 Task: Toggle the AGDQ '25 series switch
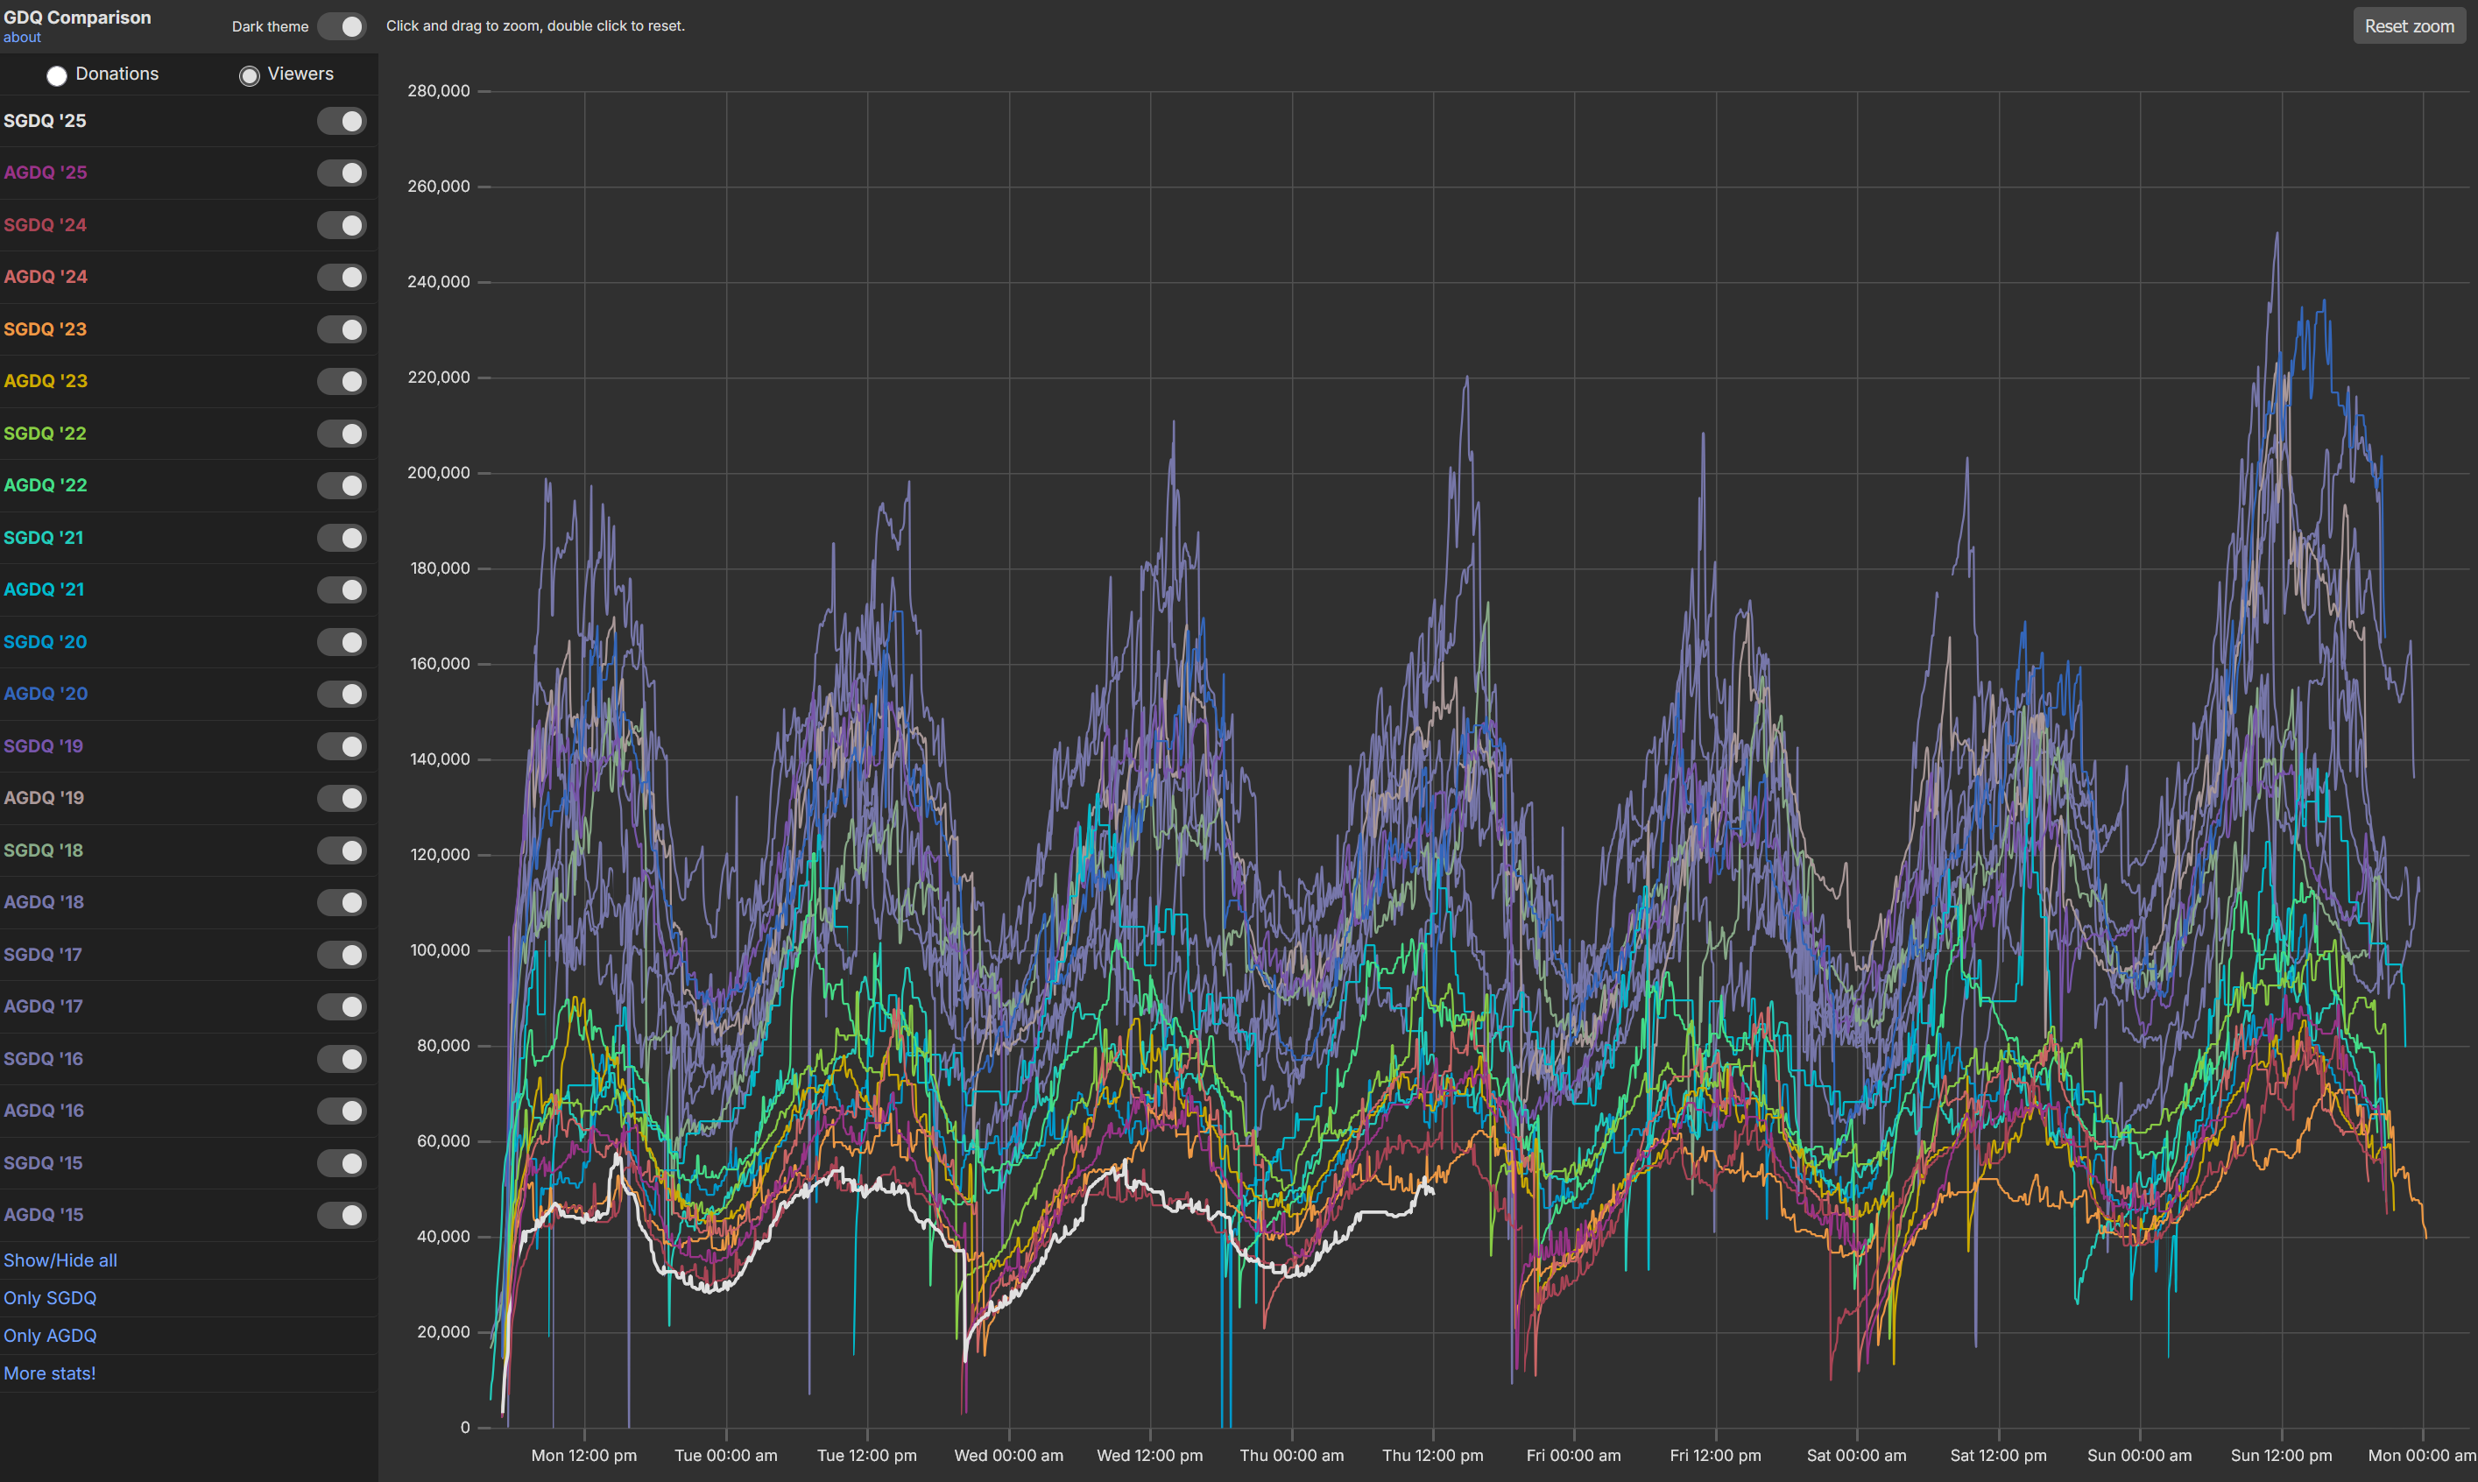pyautogui.click(x=342, y=173)
